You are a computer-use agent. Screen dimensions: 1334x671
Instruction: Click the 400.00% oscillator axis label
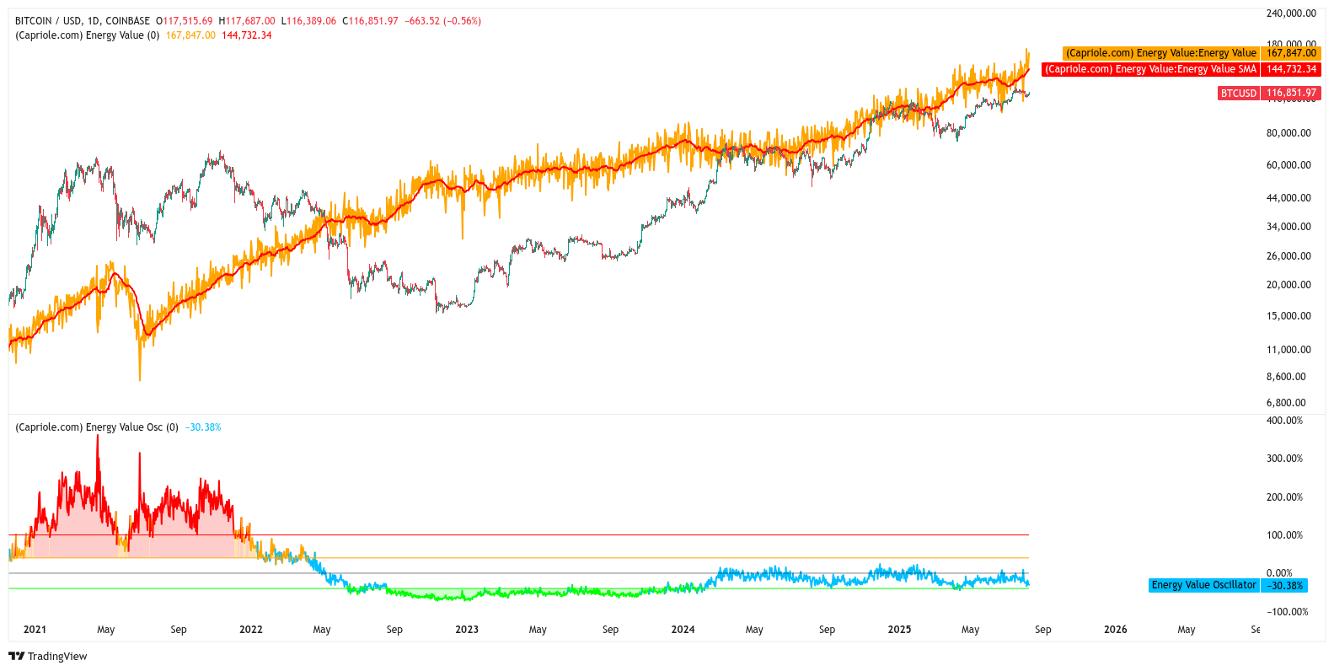1284,421
